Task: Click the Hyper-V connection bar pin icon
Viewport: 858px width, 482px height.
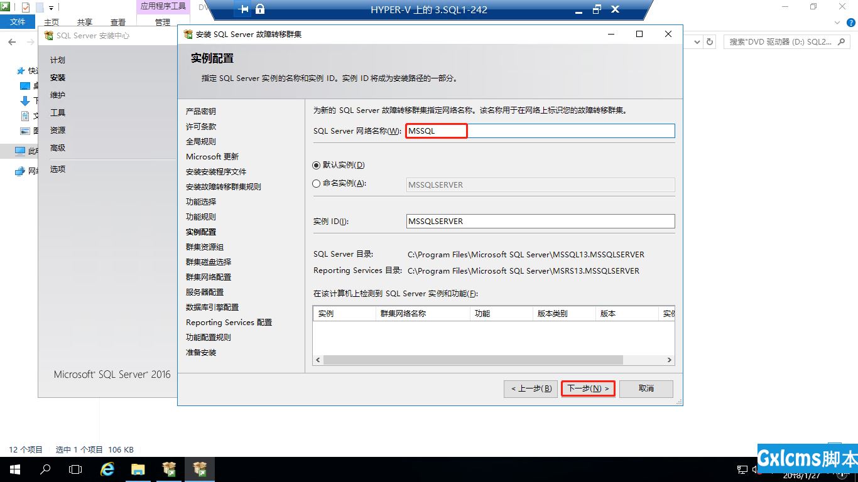Action: point(244,9)
